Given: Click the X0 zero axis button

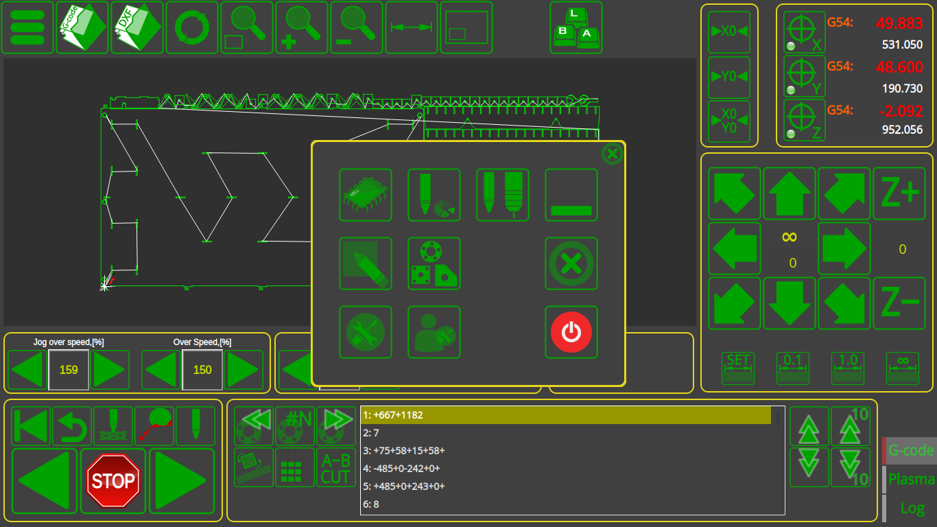Looking at the screenshot, I should 728,32.
